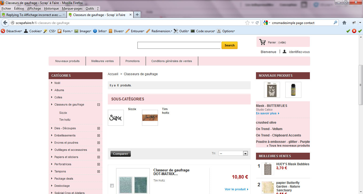The height and width of the screenshot is (194, 363).
Task: Open the Historique menu
Action: click(x=51, y=9)
